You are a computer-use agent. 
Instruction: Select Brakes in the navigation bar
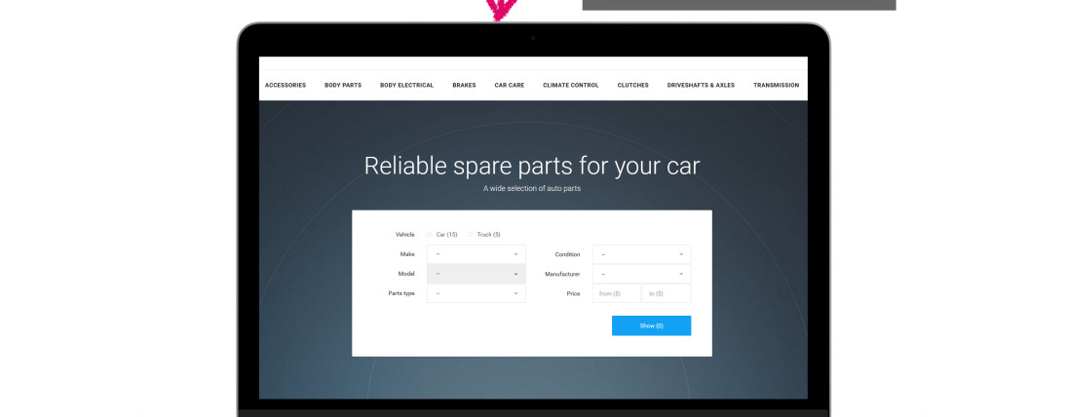(464, 86)
